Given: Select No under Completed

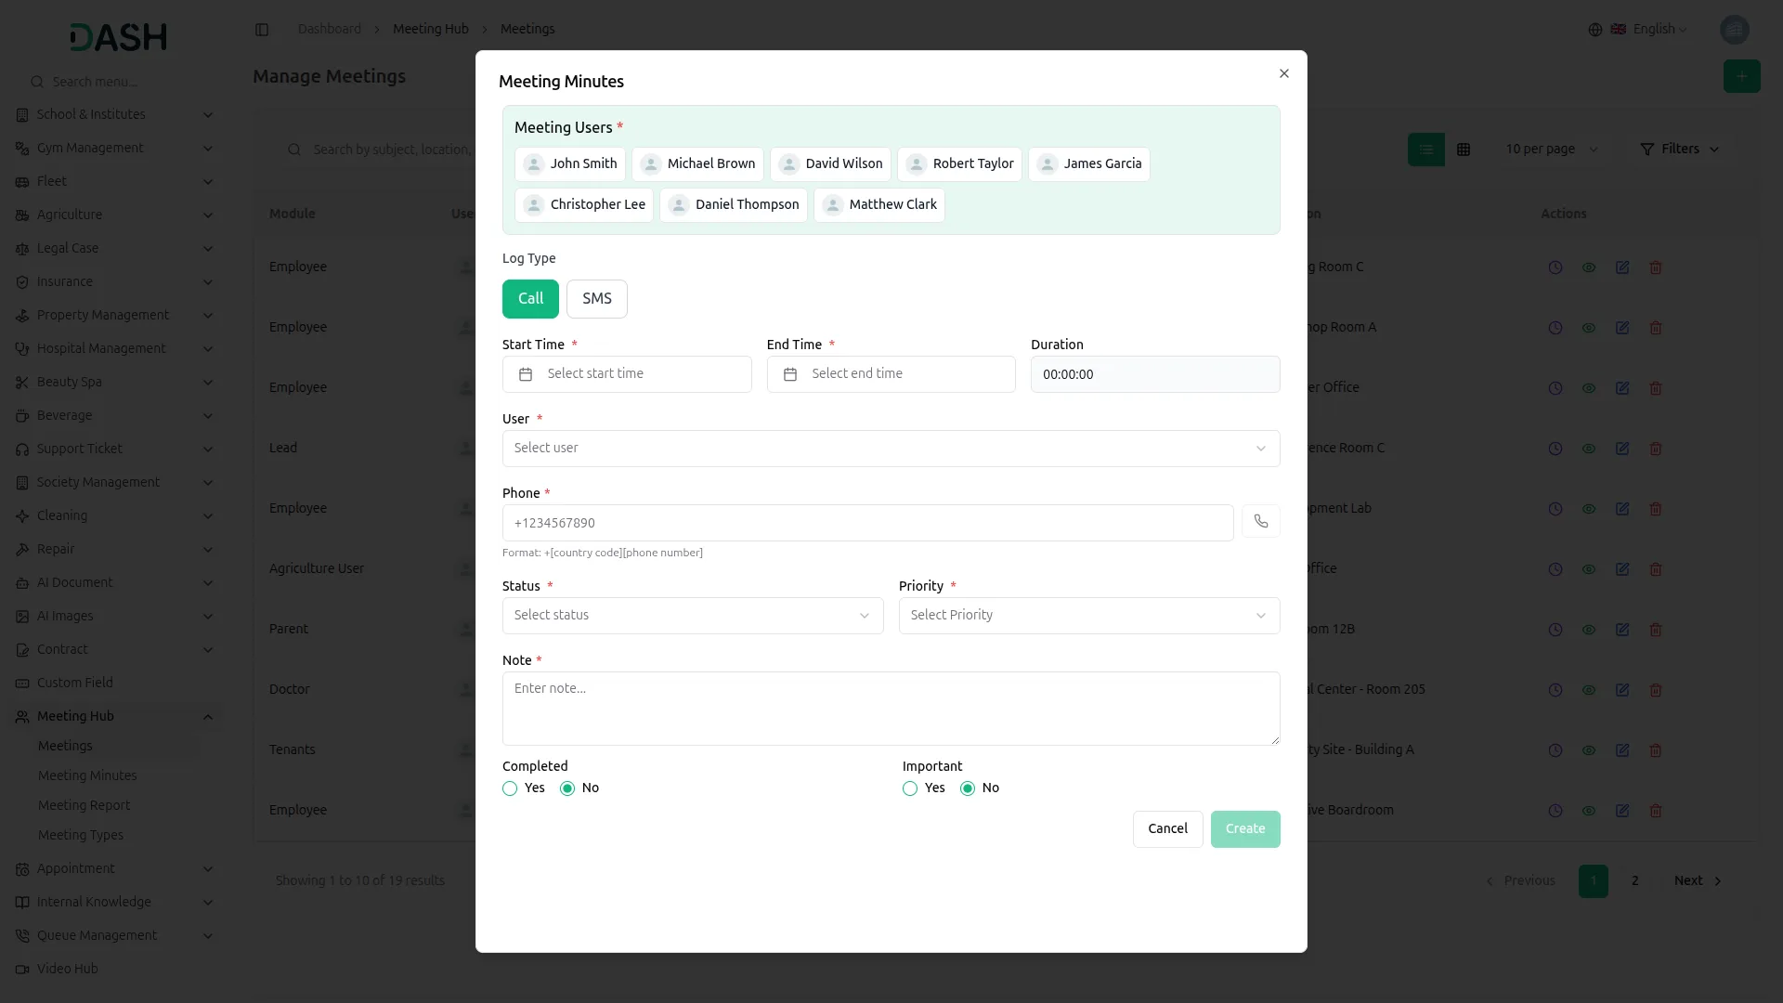Looking at the screenshot, I should pos(567,788).
